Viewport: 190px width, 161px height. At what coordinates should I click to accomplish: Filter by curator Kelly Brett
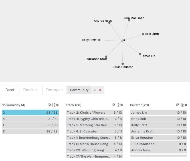click(159, 125)
